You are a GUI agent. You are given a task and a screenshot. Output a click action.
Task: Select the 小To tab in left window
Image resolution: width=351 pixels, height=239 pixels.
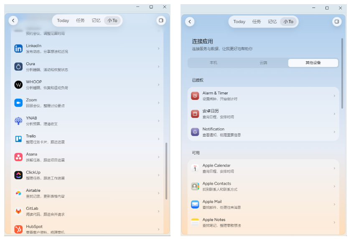112,20
